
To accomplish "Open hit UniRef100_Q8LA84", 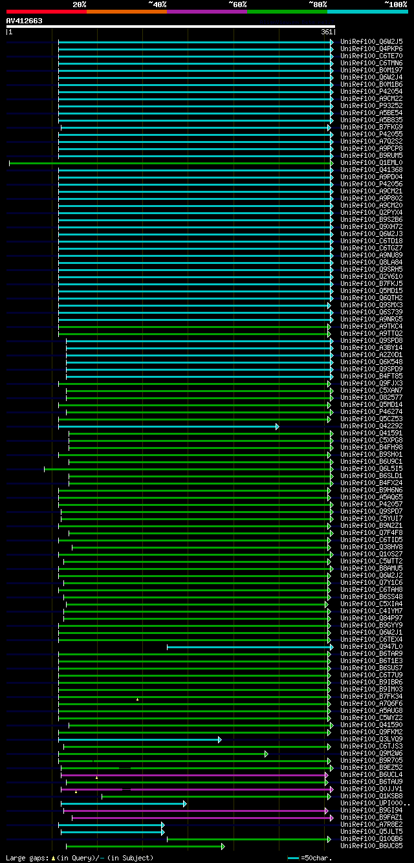I will pyautogui.click(x=372, y=263).
